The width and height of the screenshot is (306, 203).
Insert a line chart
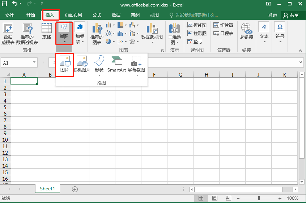(x=110, y=33)
